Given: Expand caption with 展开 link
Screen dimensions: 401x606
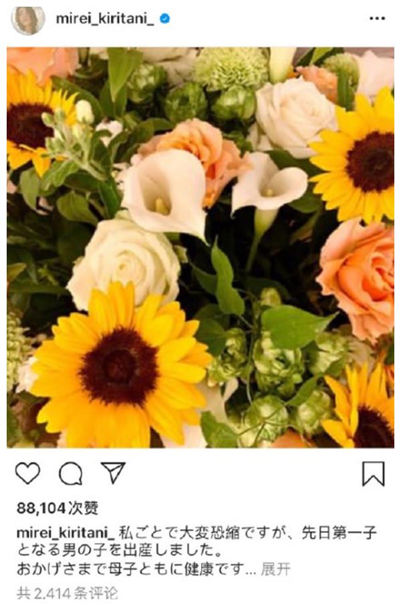Looking at the screenshot, I should (275, 570).
